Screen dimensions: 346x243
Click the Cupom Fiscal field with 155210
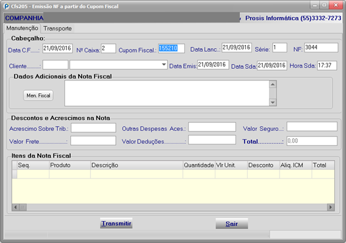point(171,49)
